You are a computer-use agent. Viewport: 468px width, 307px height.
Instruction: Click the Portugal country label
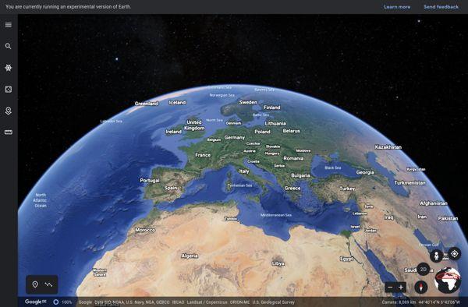(x=150, y=180)
